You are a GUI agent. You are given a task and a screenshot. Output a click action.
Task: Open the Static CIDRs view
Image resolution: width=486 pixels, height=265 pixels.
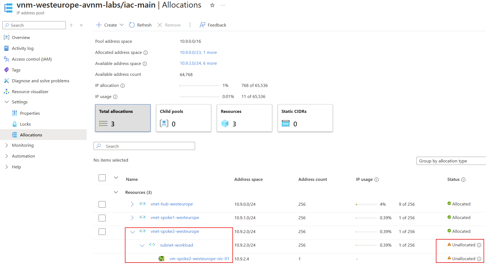(x=305, y=118)
